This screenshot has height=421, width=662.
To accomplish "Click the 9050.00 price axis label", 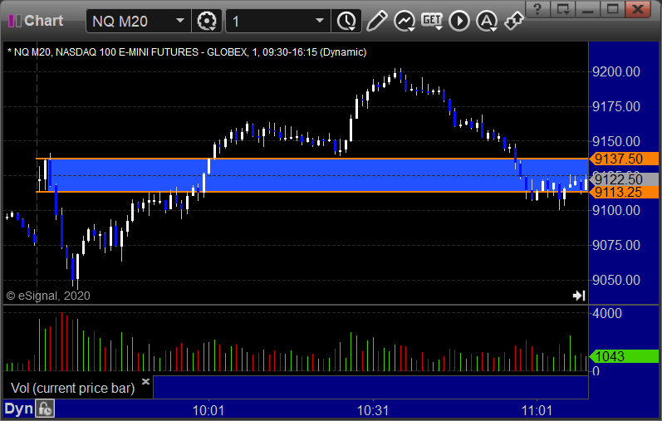I will click(616, 280).
